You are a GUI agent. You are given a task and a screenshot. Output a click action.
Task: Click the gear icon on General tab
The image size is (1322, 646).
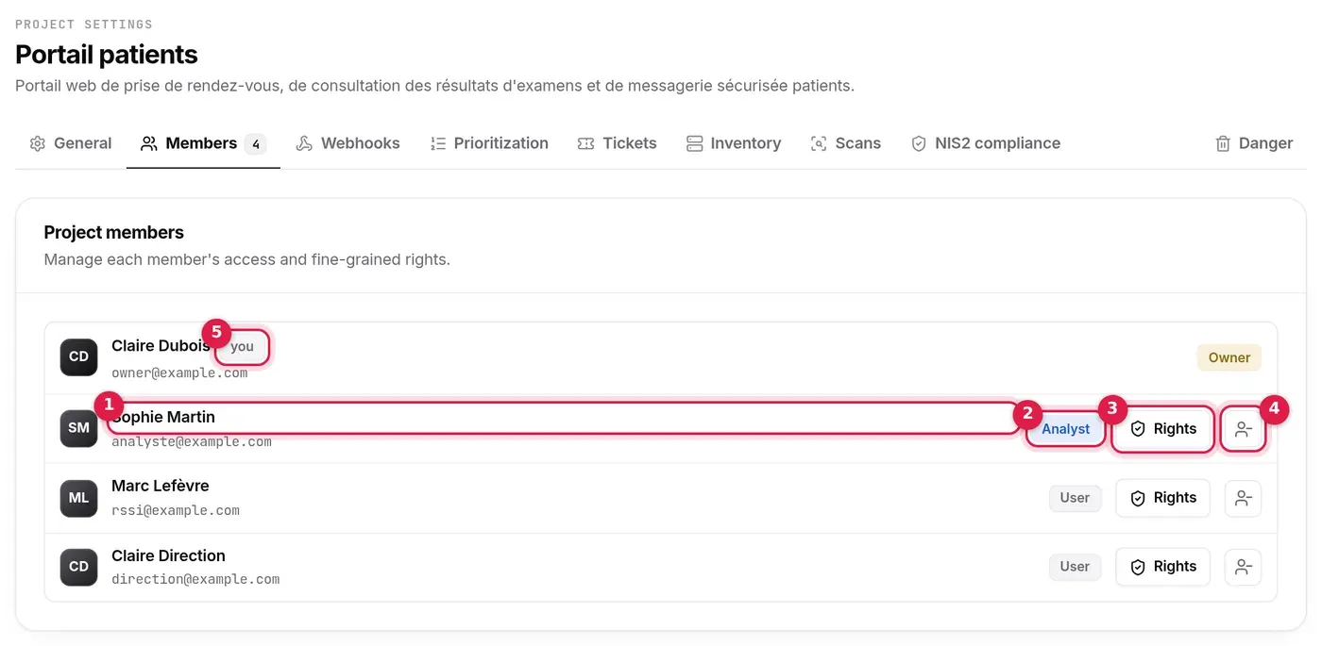(x=38, y=143)
